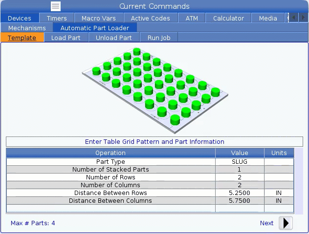This screenshot has height=234, width=309.
Task: Select the Mechanisms sub-tab
Action: [27, 28]
